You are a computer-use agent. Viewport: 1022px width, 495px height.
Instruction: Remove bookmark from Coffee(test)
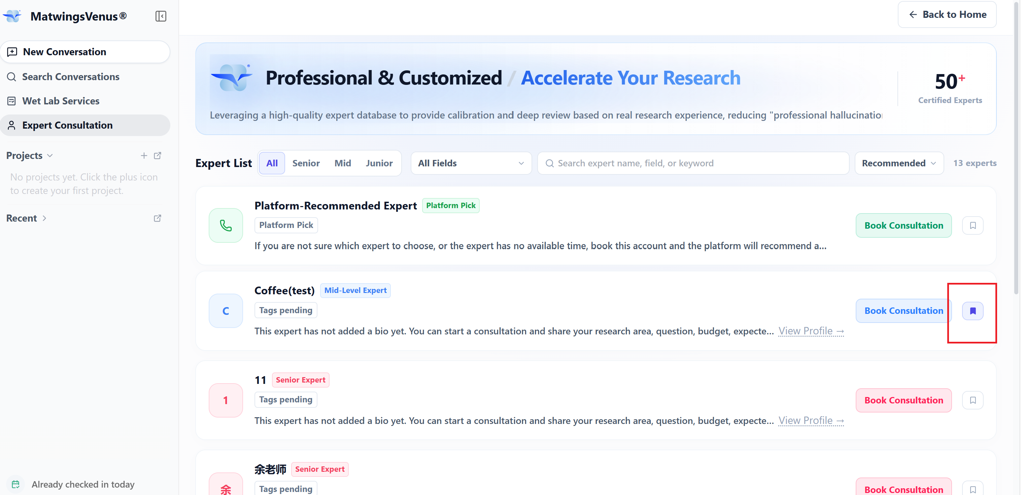click(973, 311)
